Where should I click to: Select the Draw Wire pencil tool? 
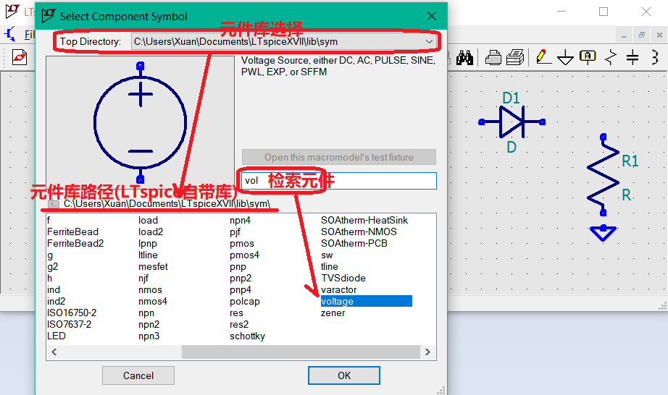pyautogui.click(x=540, y=57)
